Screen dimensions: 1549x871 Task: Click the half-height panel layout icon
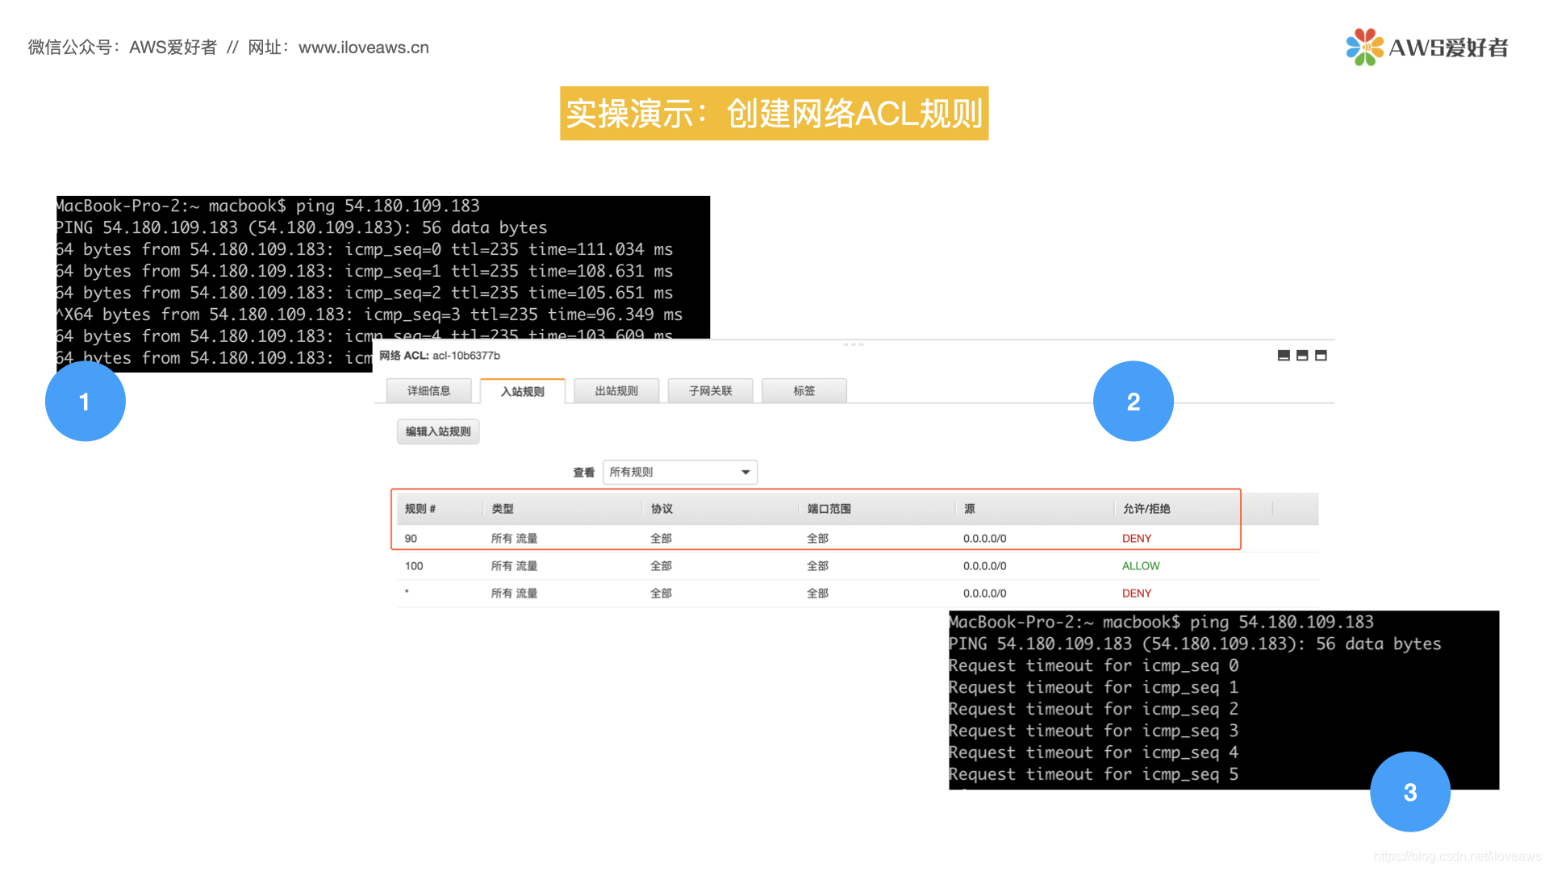click(1302, 356)
